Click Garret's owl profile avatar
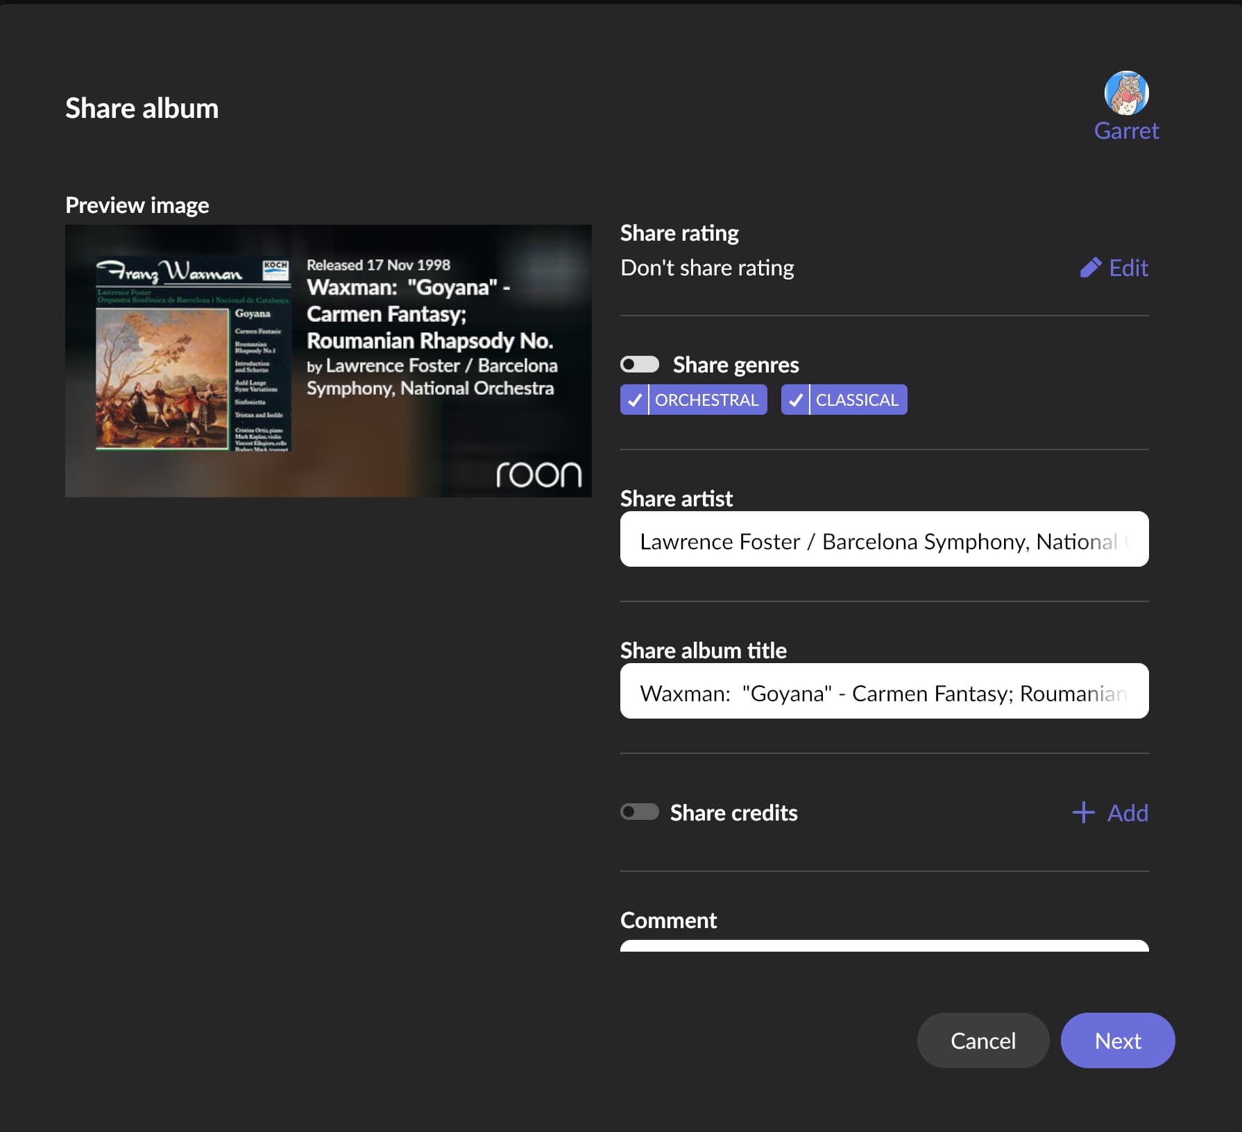The image size is (1242, 1132). [x=1126, y=93]
